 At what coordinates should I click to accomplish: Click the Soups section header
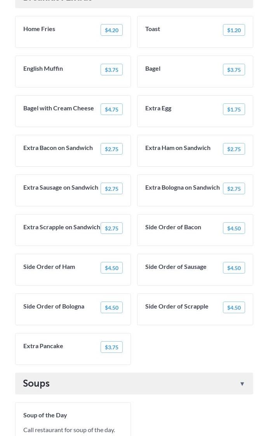[36, 384]
